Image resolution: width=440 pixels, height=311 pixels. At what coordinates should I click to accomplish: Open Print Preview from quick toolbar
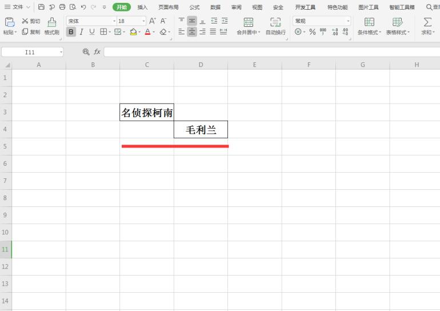[73, 7]
